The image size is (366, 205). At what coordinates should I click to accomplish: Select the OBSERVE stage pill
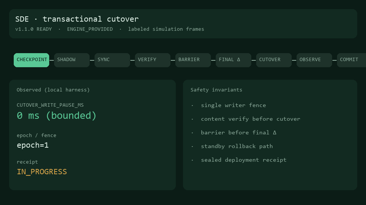[x=314, y=60]
